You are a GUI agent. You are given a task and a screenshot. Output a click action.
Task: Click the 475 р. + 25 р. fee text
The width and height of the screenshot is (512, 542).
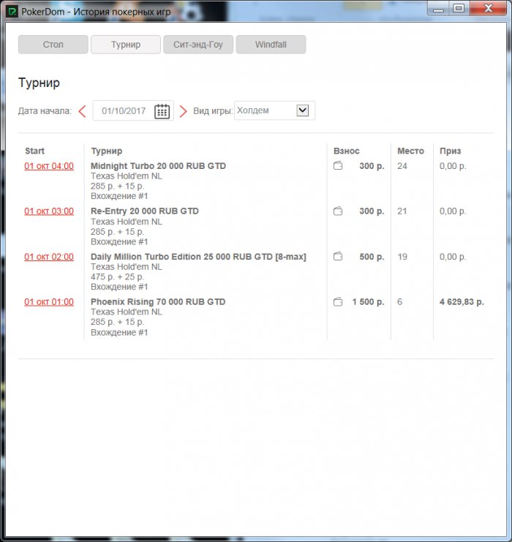(117, 277)
